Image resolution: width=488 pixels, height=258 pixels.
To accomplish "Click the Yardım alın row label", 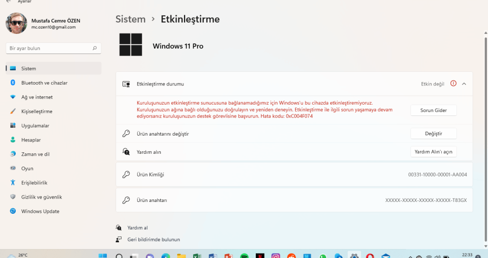I will point(149,152).
